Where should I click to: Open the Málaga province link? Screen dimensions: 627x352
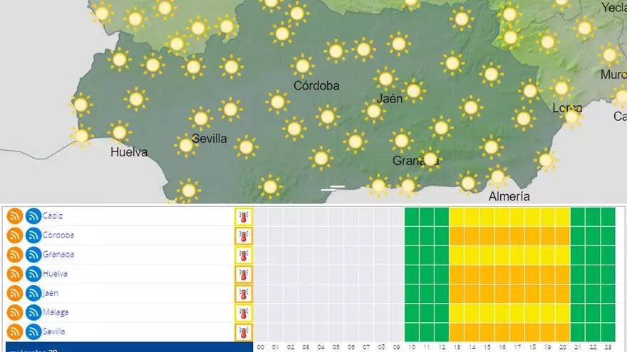click(x=56, y=311)
